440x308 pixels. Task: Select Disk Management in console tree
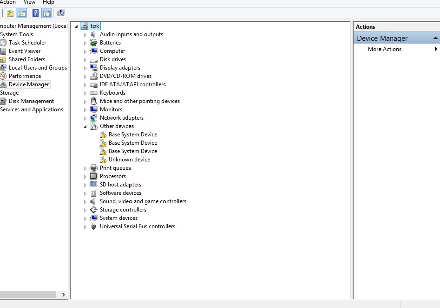click(31, 101)
